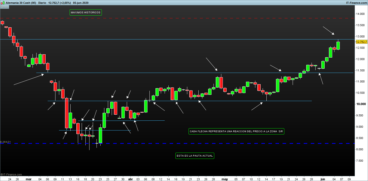
Task: Click the IT-Finance.com link at top right
Action: click(x=357, y=3)
